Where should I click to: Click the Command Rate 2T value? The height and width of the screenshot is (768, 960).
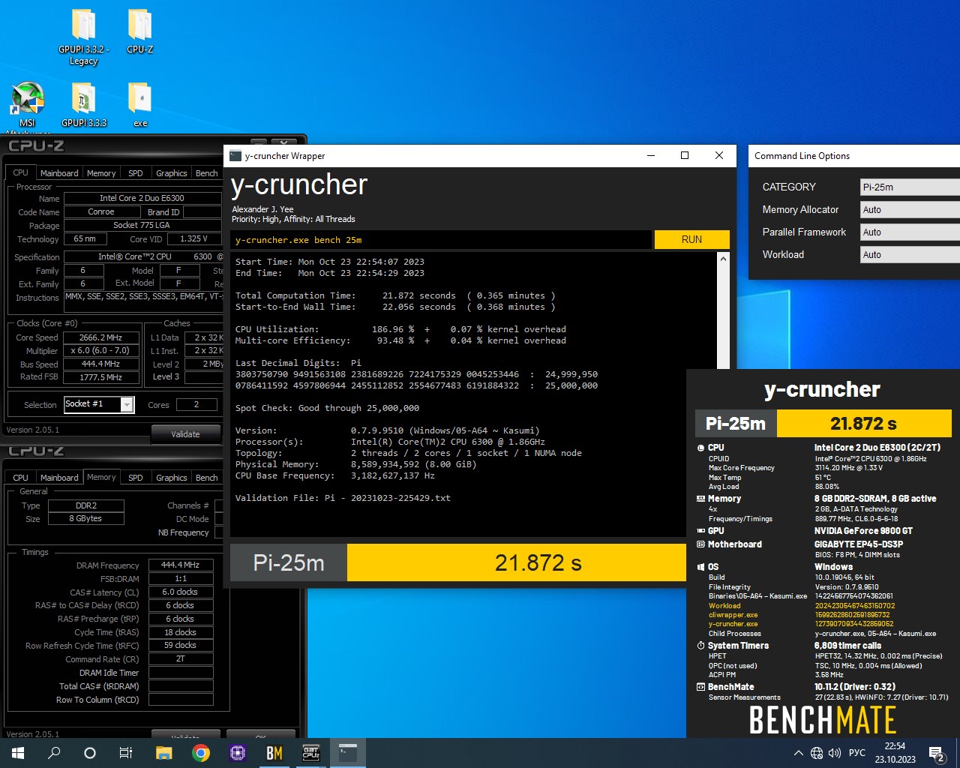(x=180, y=659)
